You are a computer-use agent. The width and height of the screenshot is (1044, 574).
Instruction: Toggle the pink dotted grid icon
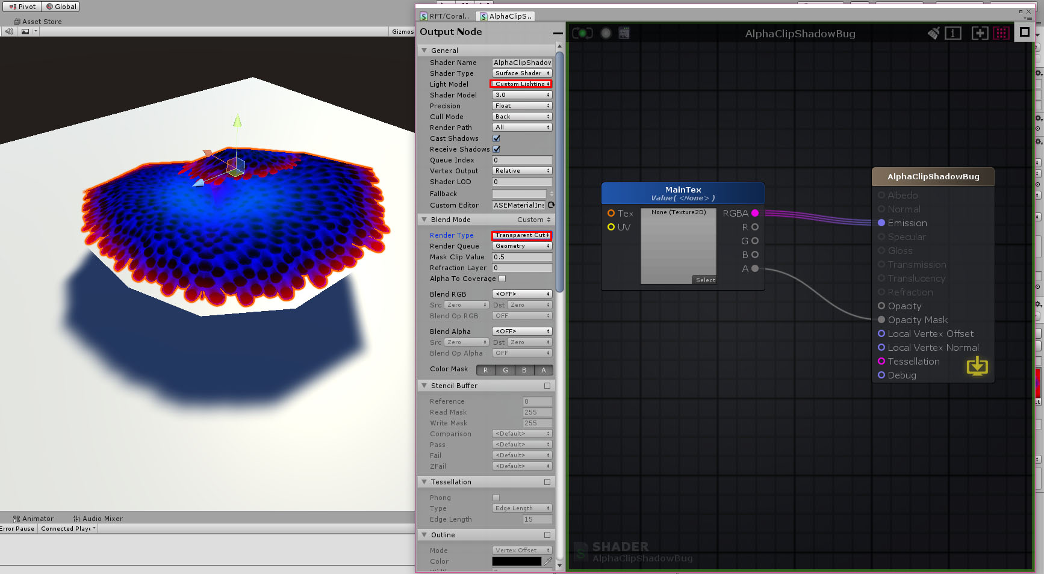pos(1001,33)
